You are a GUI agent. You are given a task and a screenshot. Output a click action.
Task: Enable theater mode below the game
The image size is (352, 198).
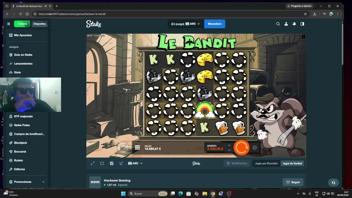click(102, 163)
